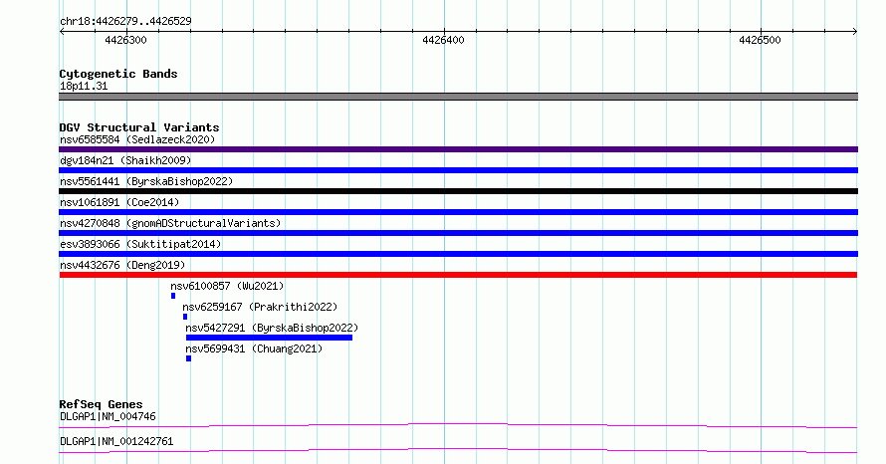Click the small blue nsv5699431 marker

(188, 358)
